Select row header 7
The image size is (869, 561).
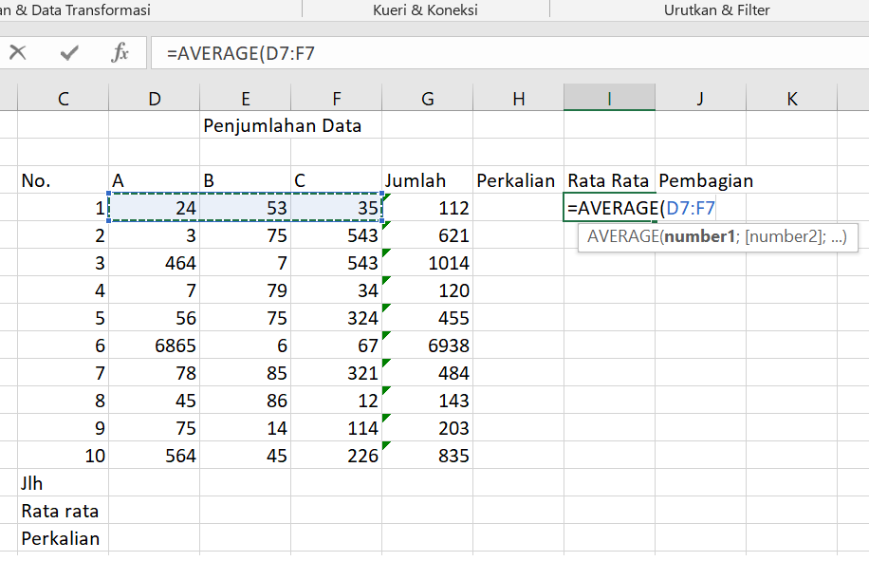[x=9, y=208]
